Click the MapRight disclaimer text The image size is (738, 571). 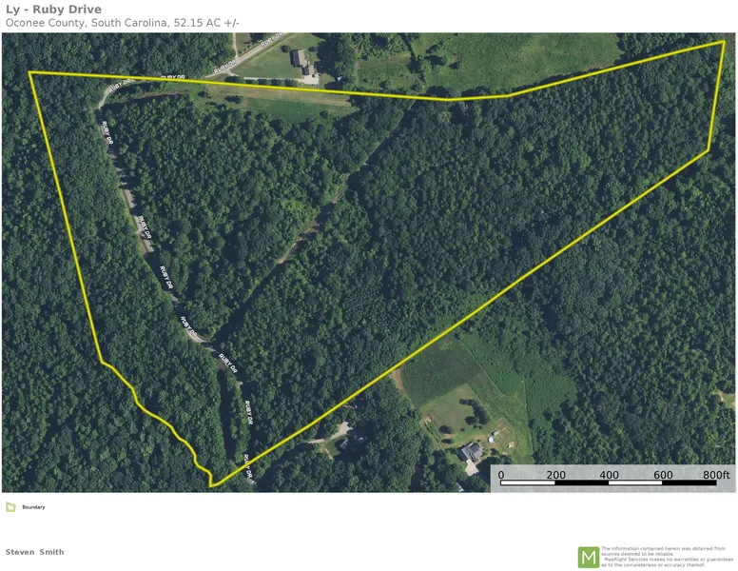click(x=667, y=557)
